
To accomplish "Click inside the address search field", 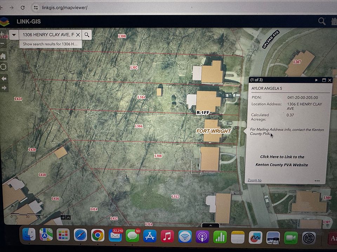I will point(47,35).
